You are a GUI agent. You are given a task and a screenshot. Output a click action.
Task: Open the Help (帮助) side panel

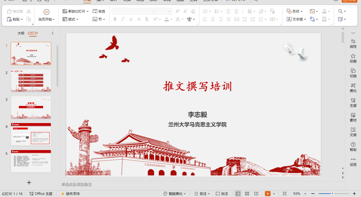click(x=353, y=147)
